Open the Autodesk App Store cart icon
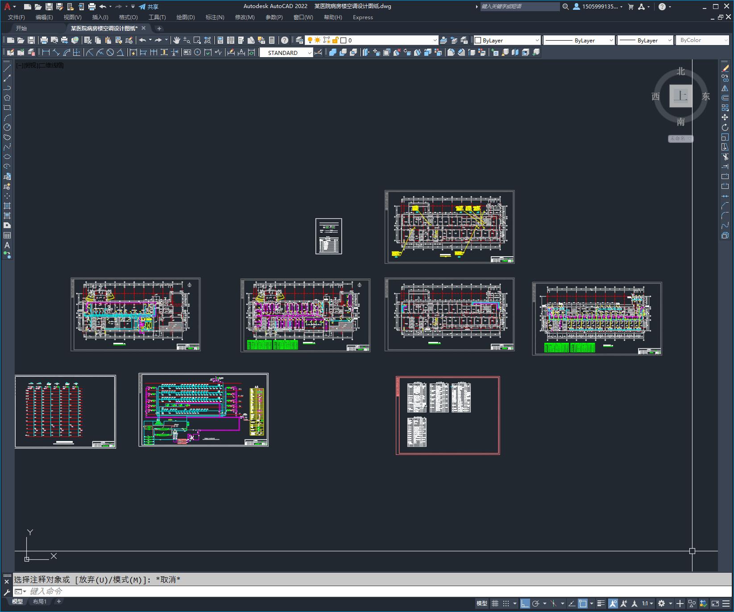Screen dimensions: 734x612 (x=631, y=7)
